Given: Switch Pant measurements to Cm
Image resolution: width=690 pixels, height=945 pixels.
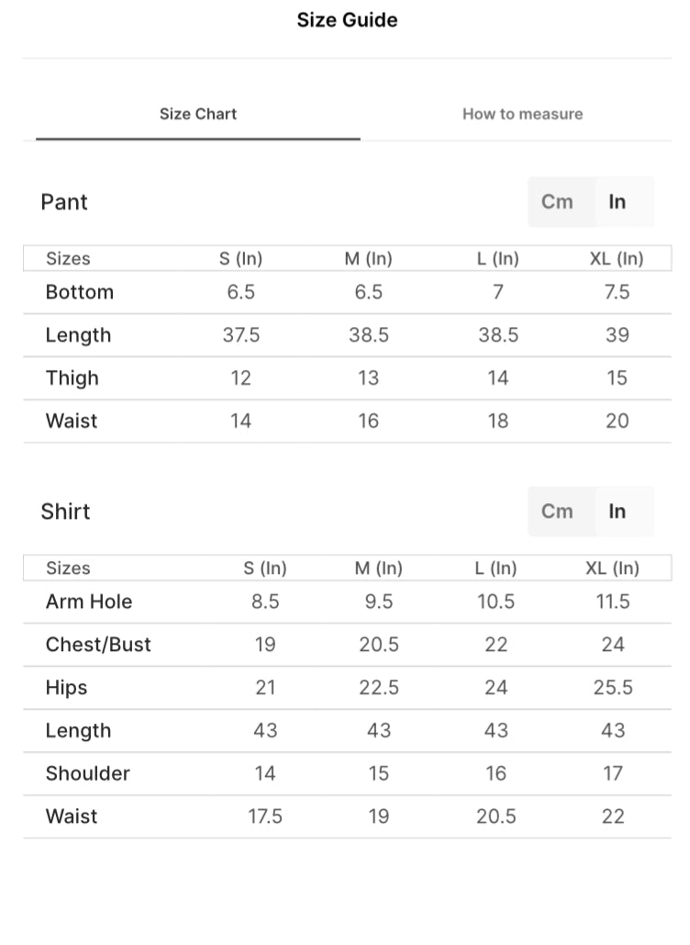Looking at the screenshot, I should coord(557,202).
